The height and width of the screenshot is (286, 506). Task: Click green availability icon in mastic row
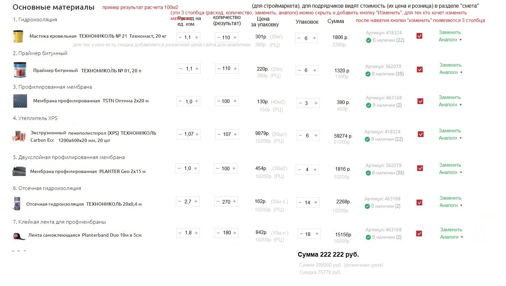click(x=368, y=40)
